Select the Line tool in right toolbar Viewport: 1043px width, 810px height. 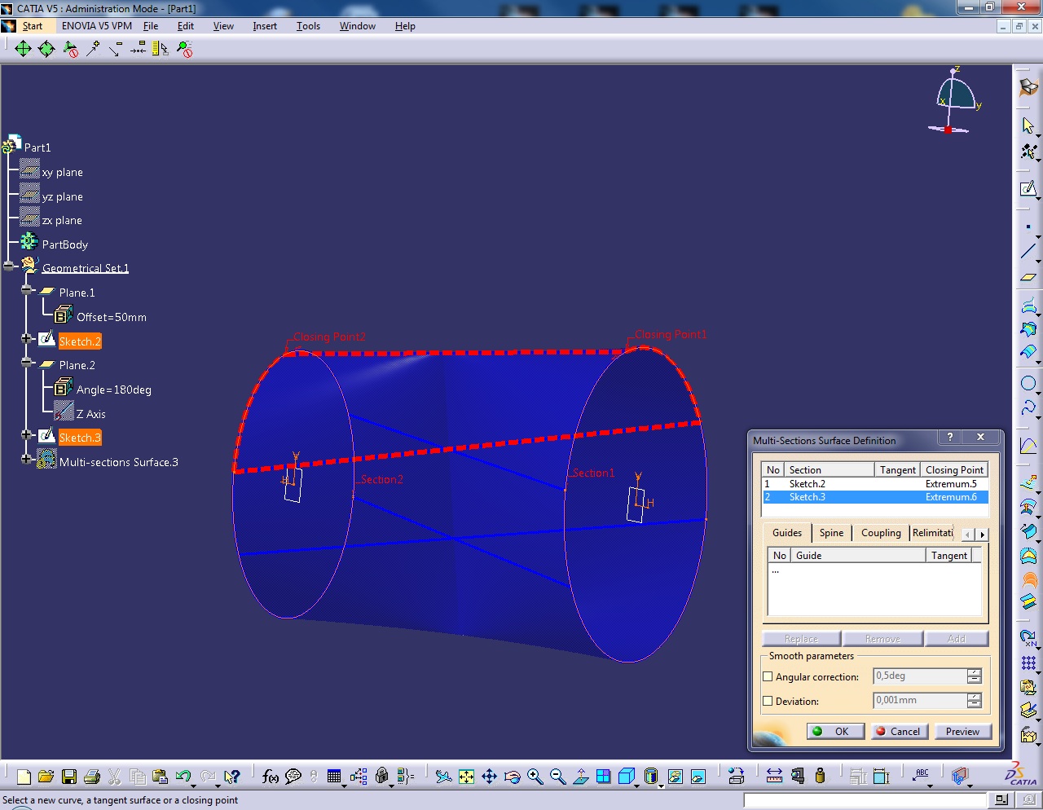coord(1028,252)
